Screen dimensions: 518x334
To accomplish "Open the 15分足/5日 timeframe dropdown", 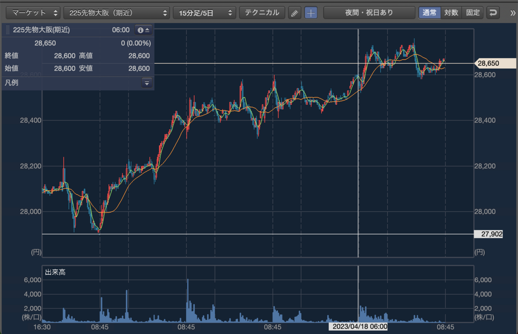I will (x=204, y=13).
